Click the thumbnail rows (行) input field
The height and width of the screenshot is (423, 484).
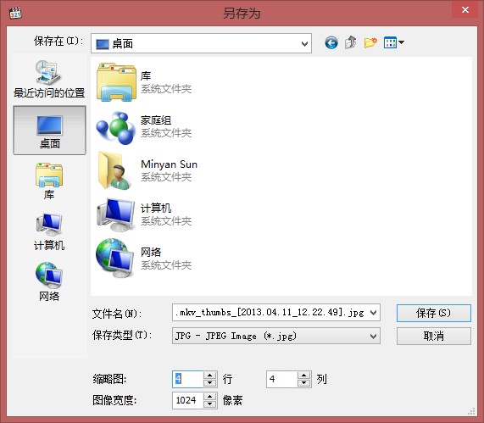pos(188,379)
